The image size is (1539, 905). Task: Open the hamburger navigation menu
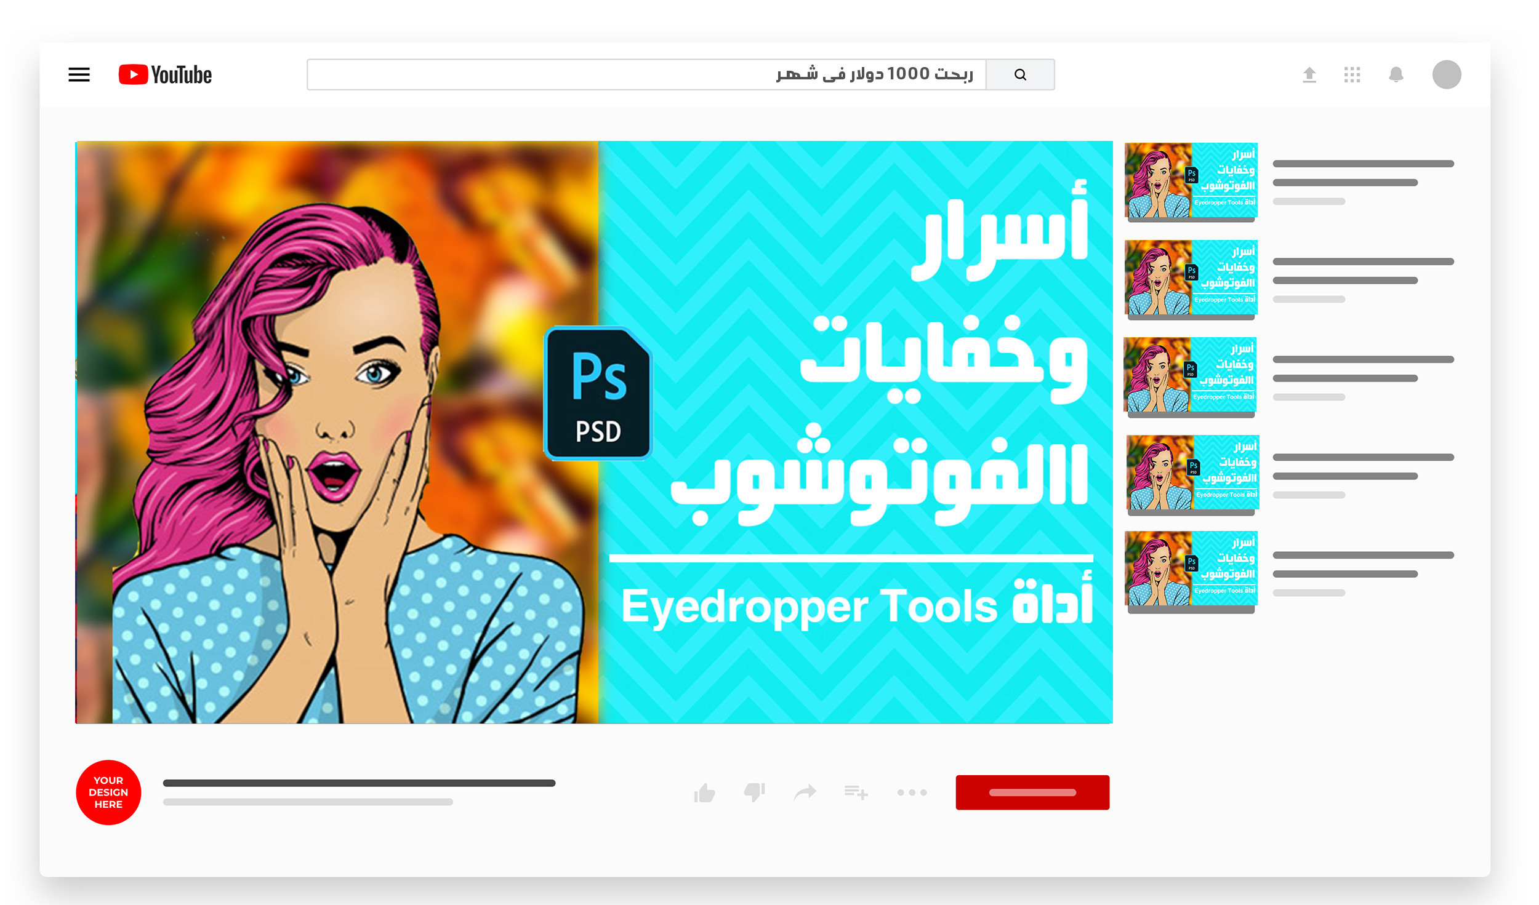point(79,74)
